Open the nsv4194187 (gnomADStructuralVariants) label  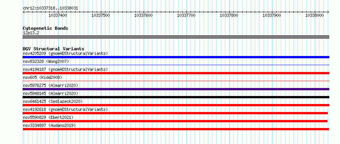[65, 69]
